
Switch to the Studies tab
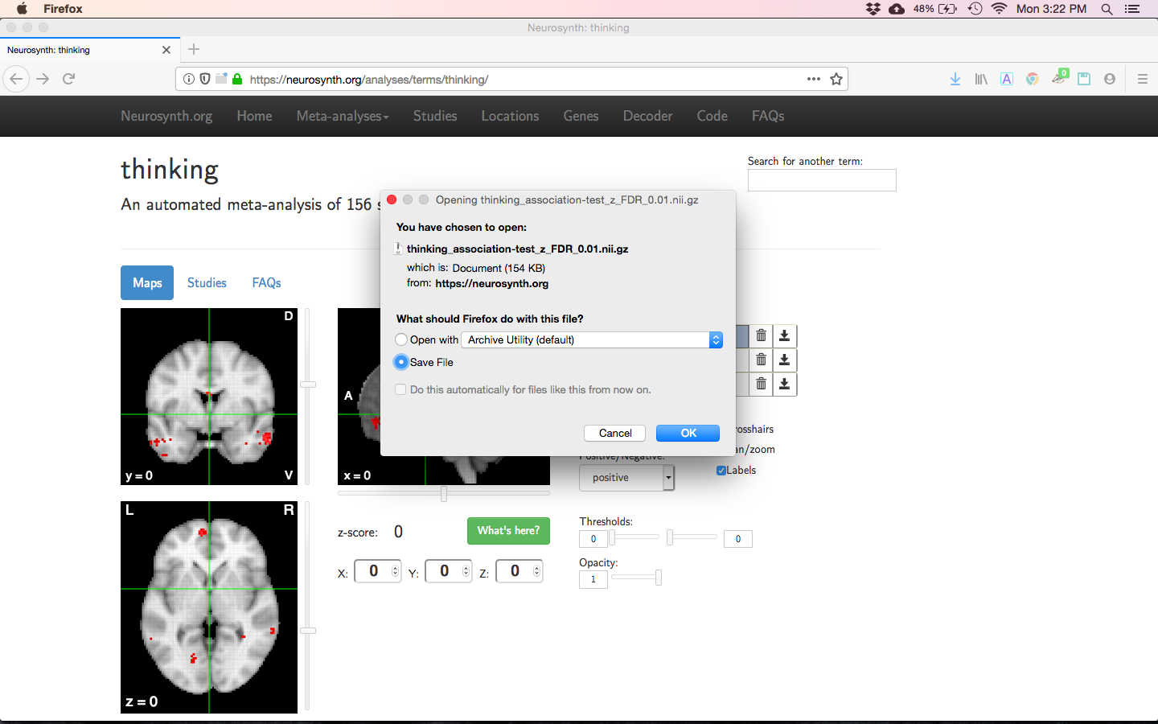[x=207, y=283]
